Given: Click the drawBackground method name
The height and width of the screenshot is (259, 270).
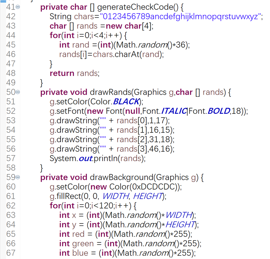Looking at the screenshot, I should 121,177.
